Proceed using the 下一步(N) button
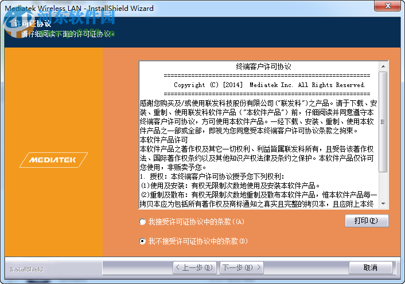The height and width of the screenshot is (284, 405). coord(242,268)
